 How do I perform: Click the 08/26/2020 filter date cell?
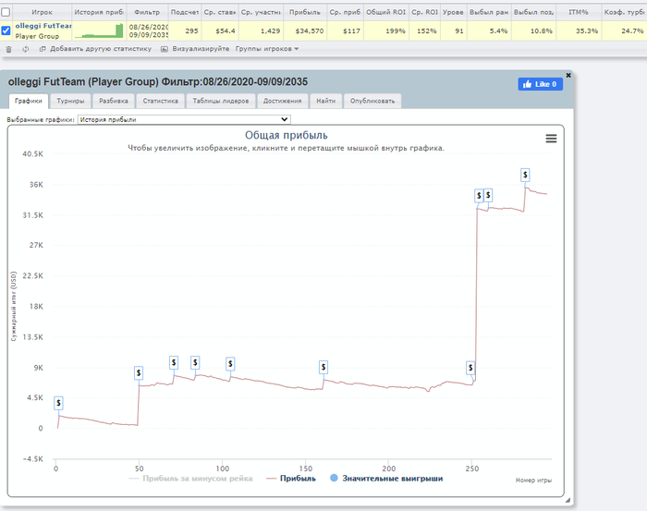pos(148,30)
